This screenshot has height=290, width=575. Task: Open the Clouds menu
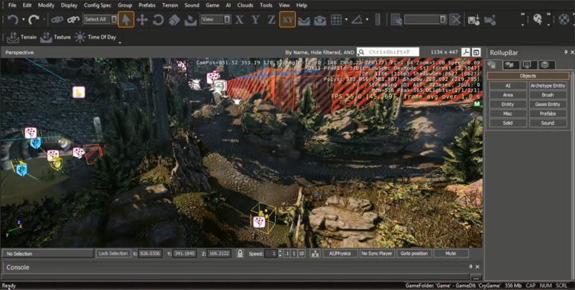click(x=245, y=5)
